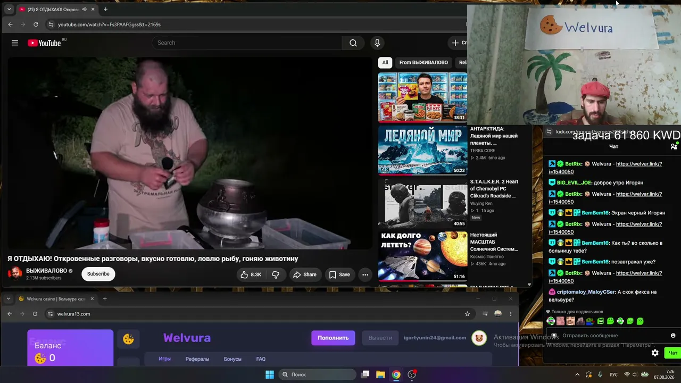Open the emoji picker in chat input
The width and height of the screenshot is (681, 383).
(673, 336)
